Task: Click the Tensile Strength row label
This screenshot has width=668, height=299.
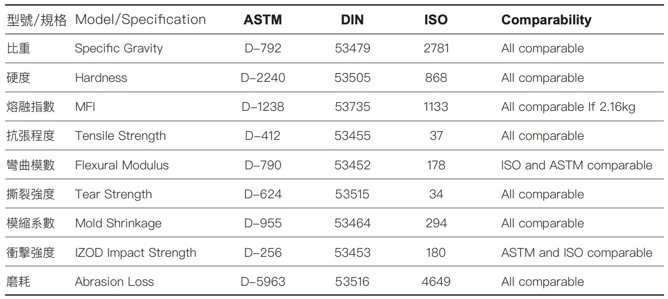Action: tap(120, 136)
